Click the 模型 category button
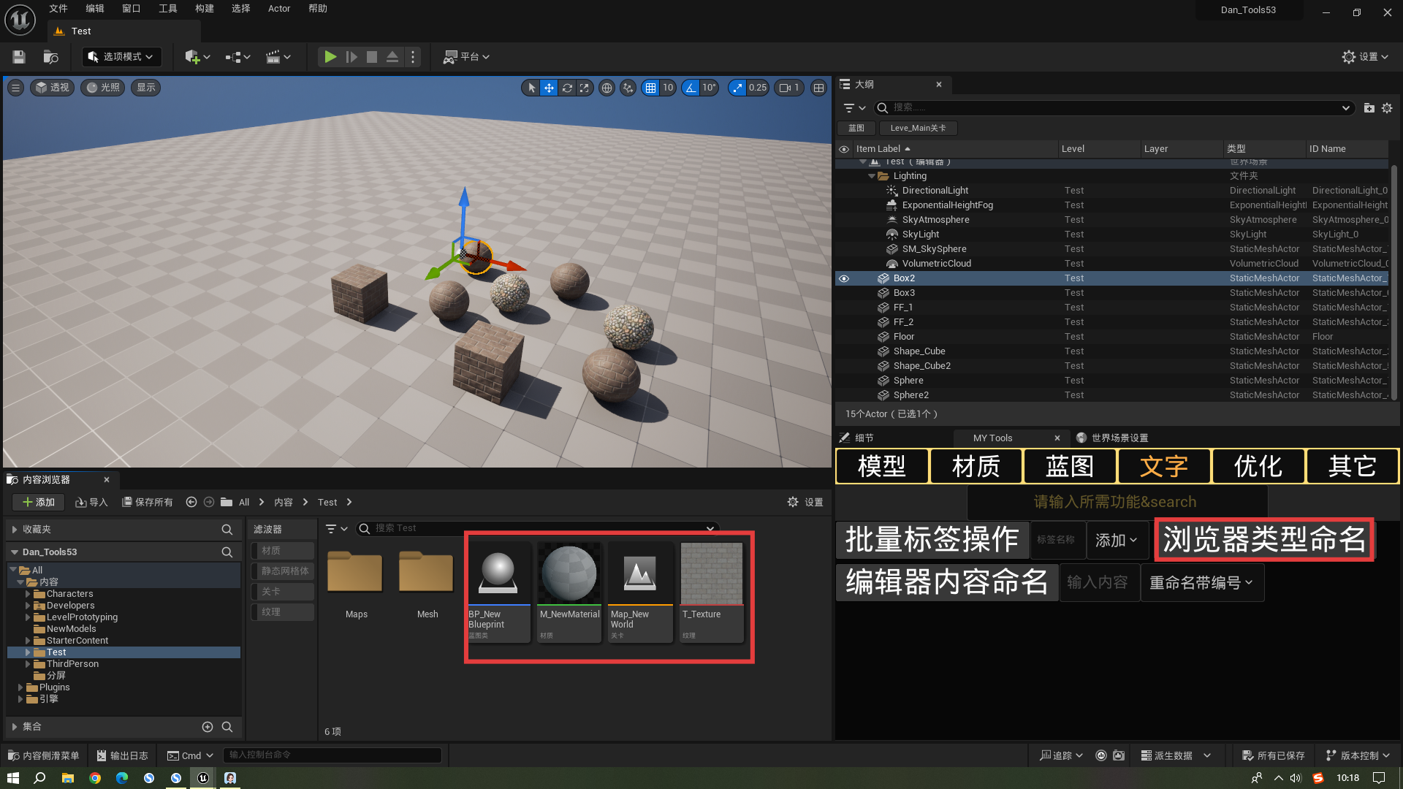 882,466
